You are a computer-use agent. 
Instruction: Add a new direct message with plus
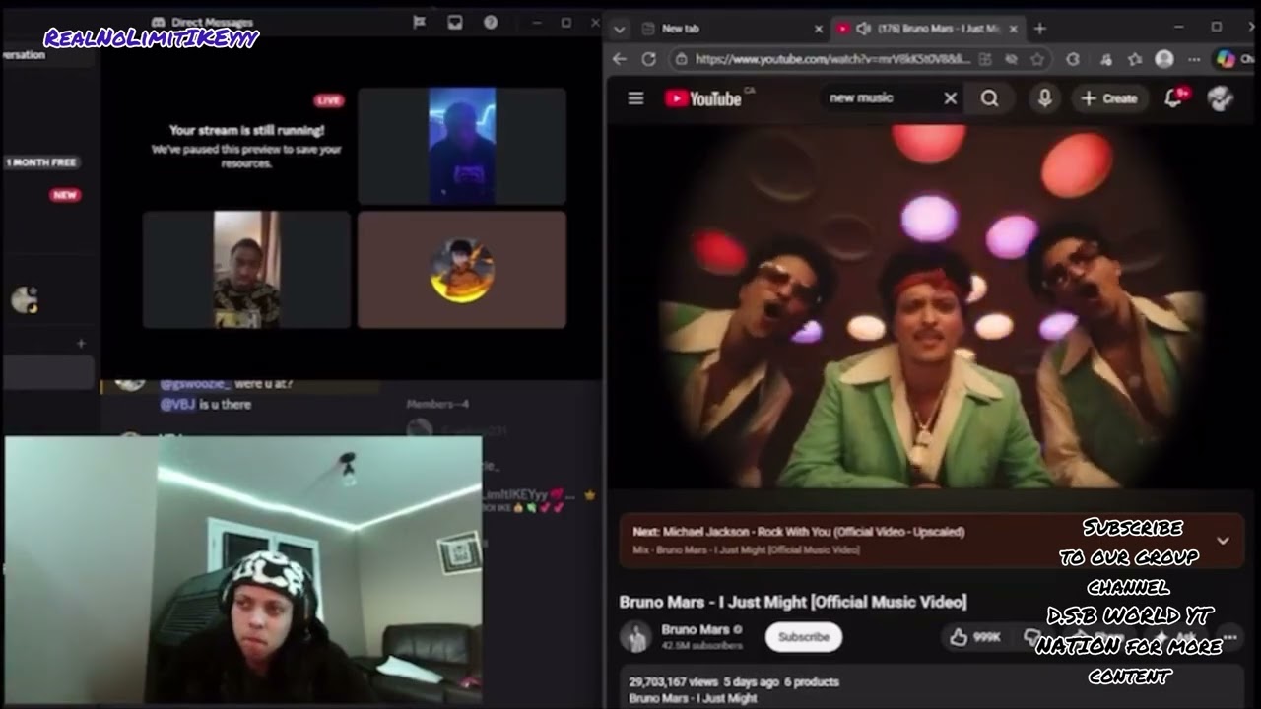81,343
